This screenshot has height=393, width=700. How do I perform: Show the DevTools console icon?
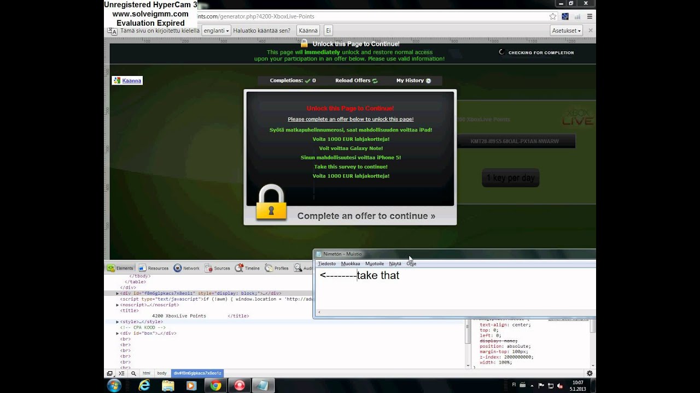click(122, 373)
